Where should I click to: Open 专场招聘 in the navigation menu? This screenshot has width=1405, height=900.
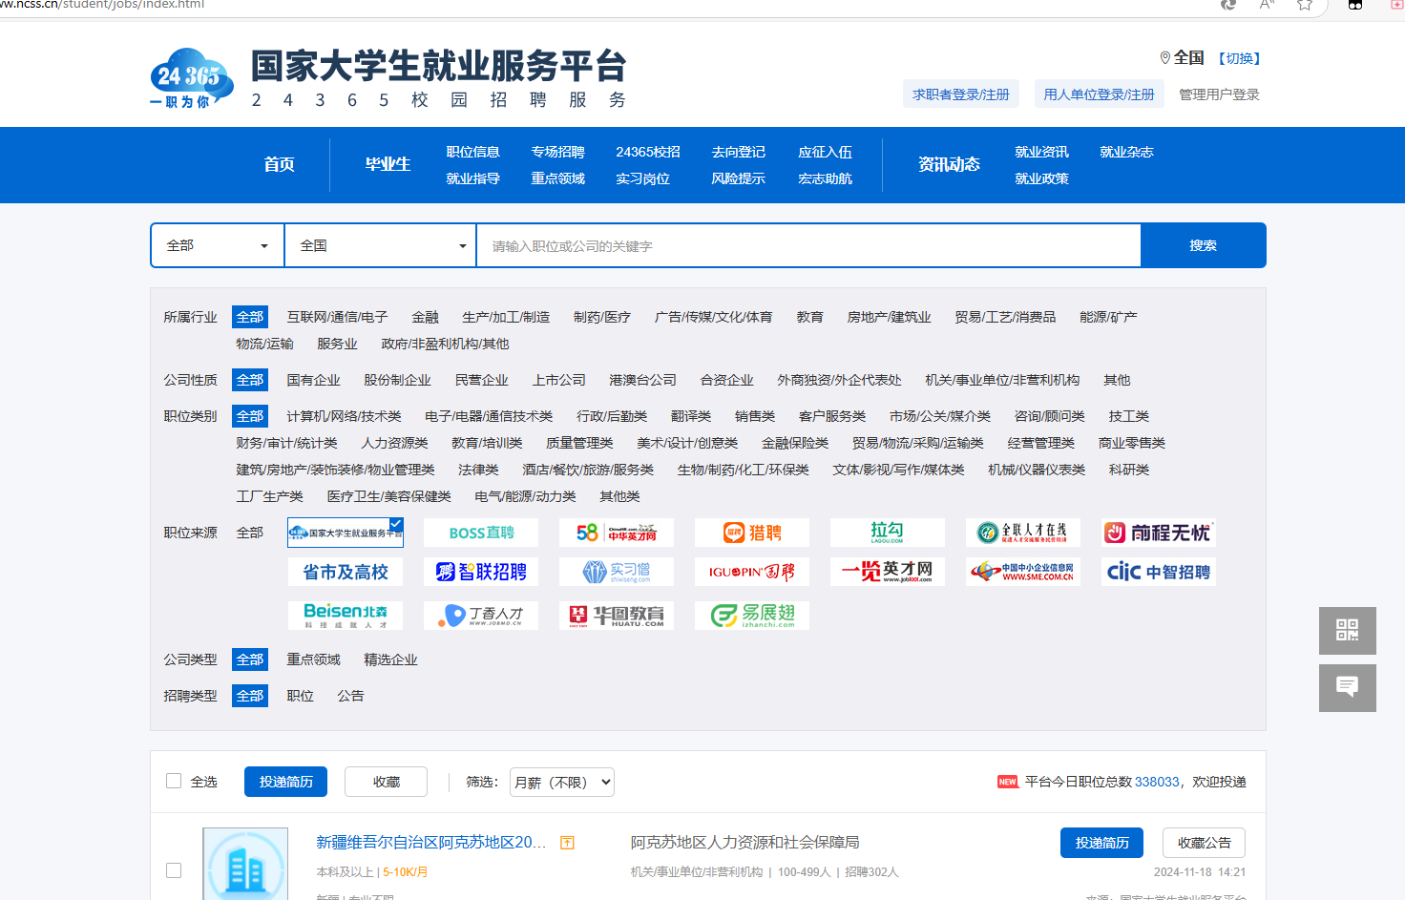(x=557, y=152)
